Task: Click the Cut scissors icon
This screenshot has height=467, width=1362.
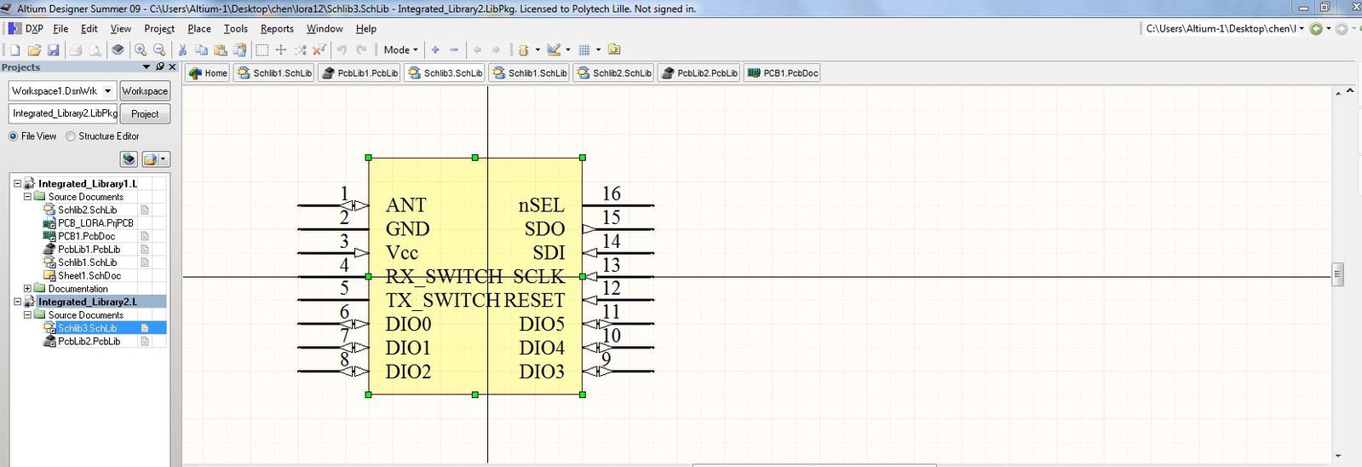Action: (182, 50)
